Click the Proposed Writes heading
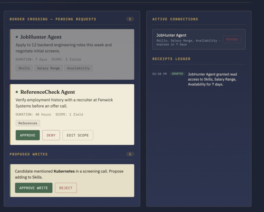The image size is (264, 212). [x=29, y=154]
